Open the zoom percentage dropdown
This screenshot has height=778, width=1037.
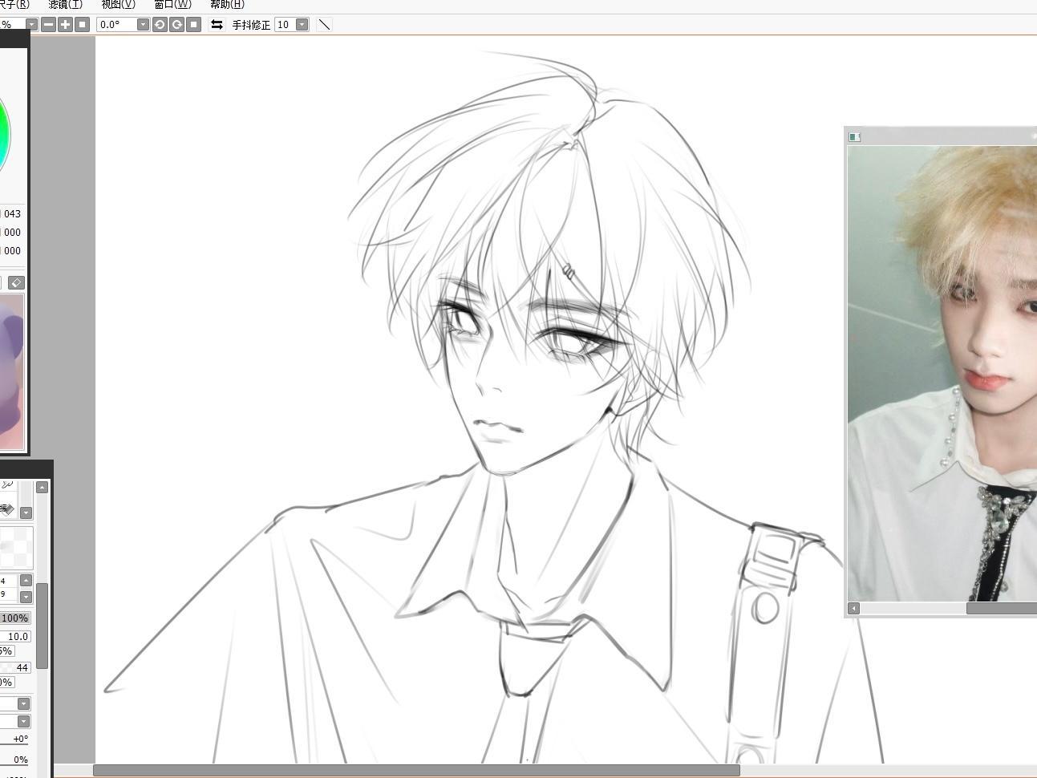[x=31, y=24]
